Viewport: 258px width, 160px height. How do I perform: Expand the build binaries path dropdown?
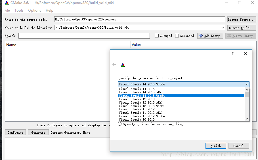click(223, 28)
